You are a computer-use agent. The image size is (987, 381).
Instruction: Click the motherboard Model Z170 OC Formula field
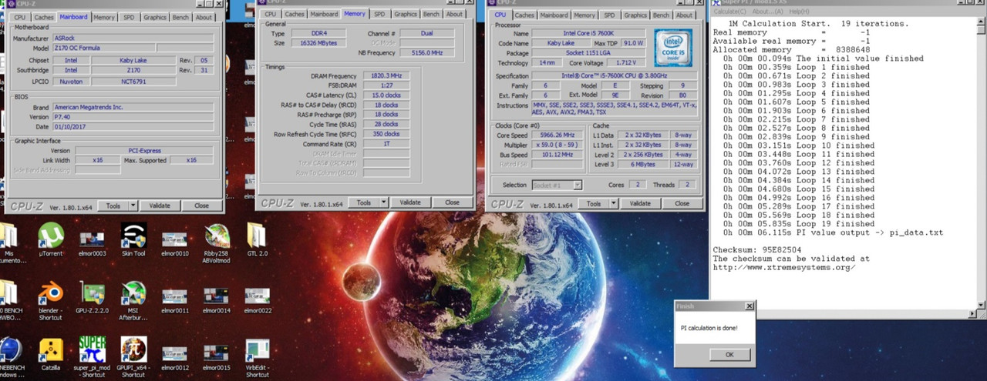(103, 48)
